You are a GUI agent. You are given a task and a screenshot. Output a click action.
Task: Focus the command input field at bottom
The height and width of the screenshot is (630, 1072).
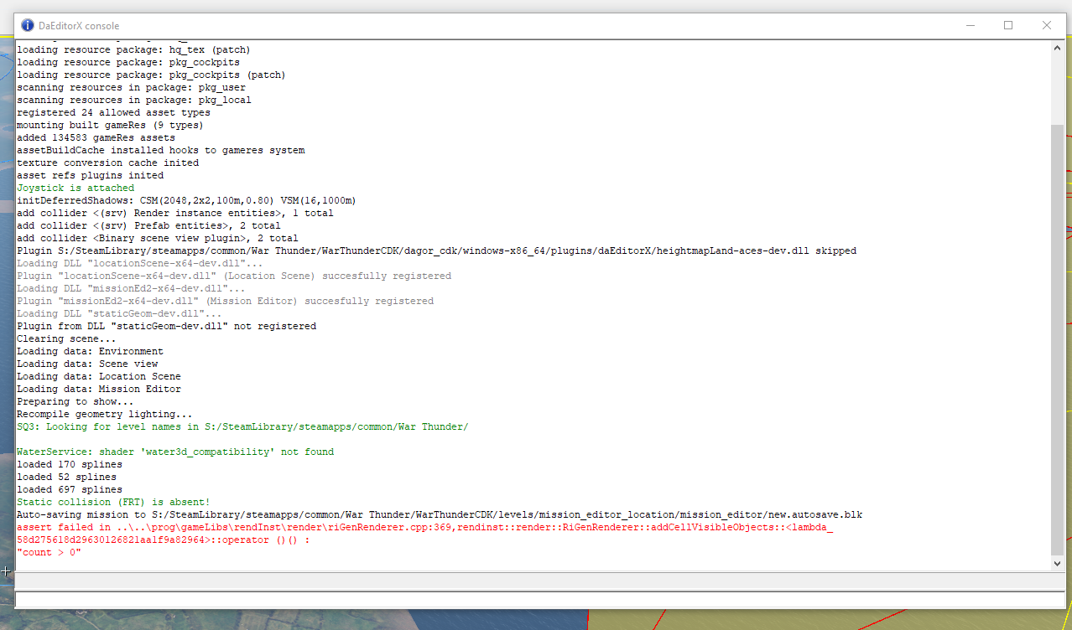[x=535, y=599]
